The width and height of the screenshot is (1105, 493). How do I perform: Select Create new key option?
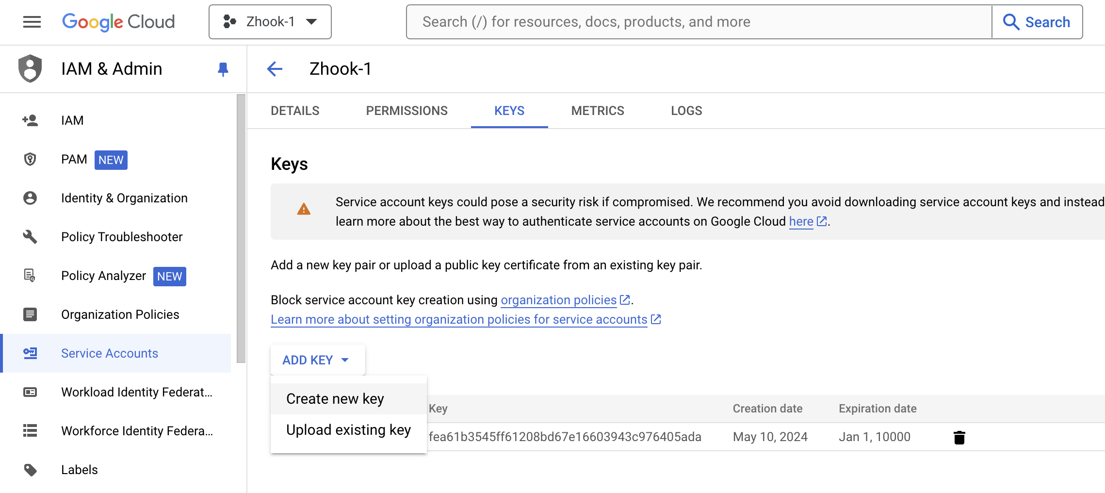pyautogui.click(x=335, y=399)
